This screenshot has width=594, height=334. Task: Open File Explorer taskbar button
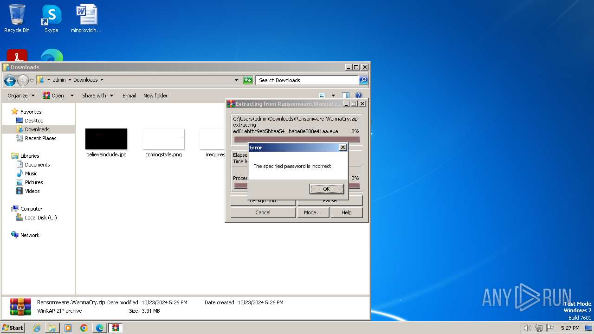click(x=52, y=328)
